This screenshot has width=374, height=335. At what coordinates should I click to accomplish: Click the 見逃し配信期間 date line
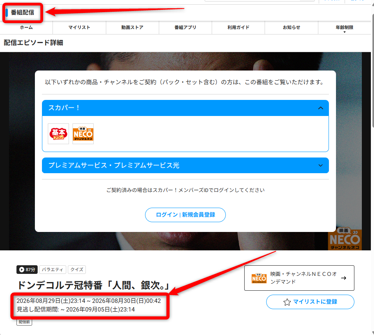(x=76, y=310)
